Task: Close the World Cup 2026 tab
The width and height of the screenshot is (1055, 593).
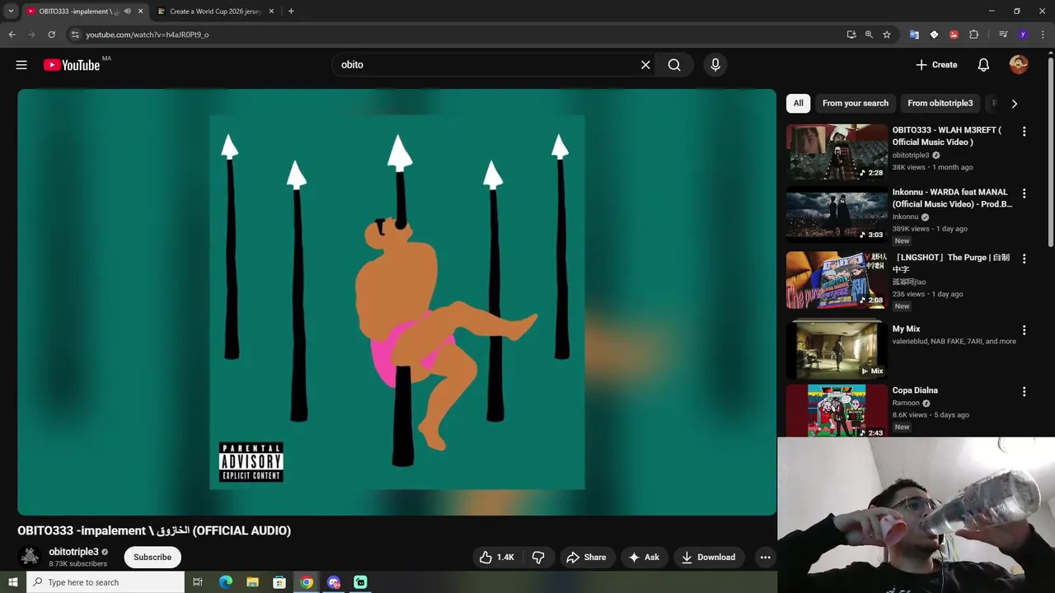Action: point(271,12)
